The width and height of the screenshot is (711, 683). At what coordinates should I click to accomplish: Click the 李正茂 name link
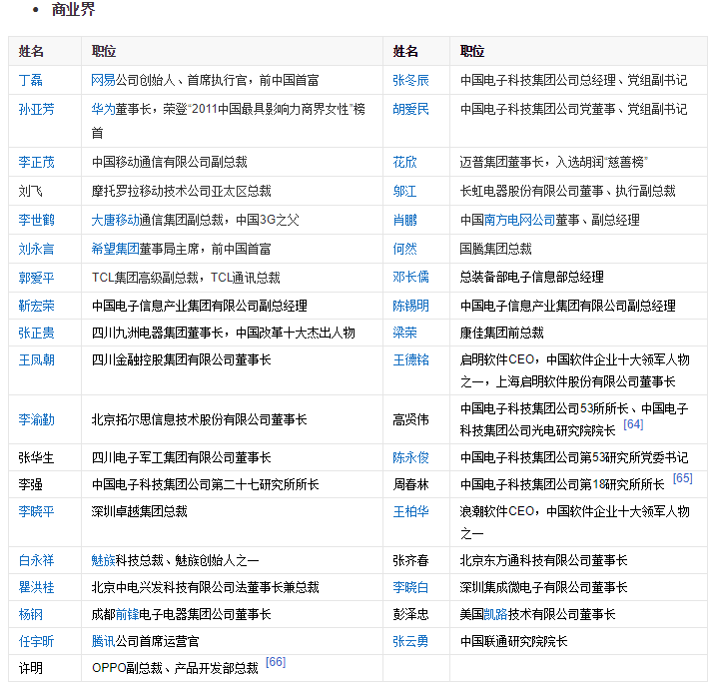point(36,162)
